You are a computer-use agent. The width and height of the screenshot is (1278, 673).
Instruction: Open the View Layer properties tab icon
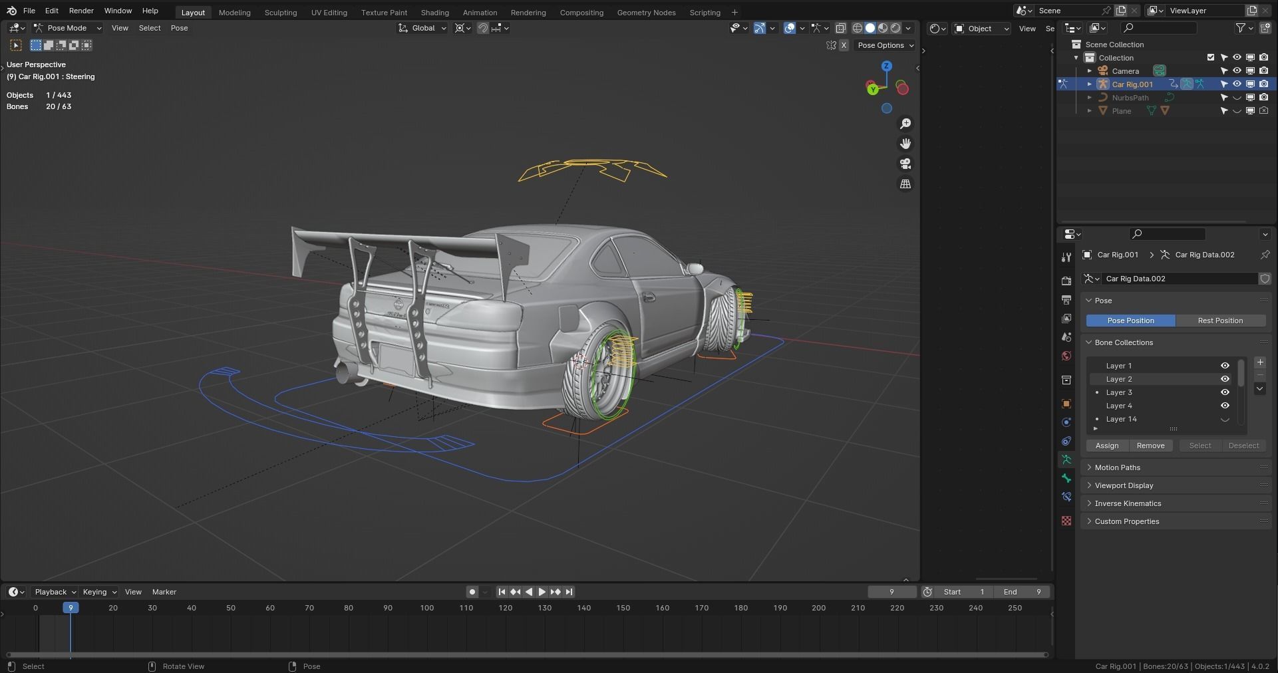1066,319
